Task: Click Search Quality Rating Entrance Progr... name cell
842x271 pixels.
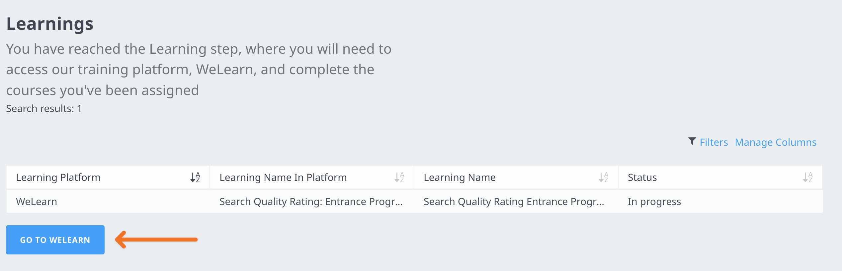Action: tap(514, 201)
